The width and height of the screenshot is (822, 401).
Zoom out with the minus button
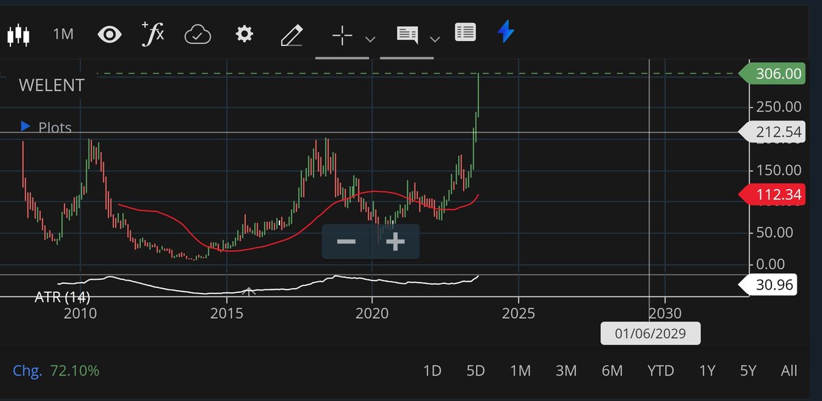click(x=346, y=242)
